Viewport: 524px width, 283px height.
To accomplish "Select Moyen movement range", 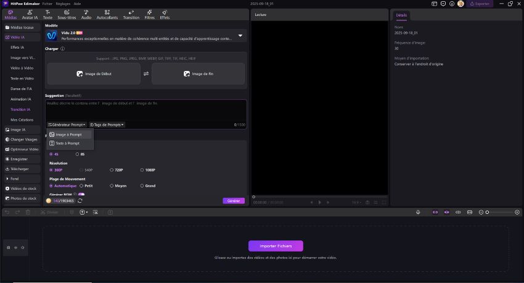I will pyautogui.click(x=118, y=186).
